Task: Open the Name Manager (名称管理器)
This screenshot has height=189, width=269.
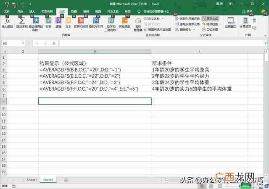Action: coord(138,24)
